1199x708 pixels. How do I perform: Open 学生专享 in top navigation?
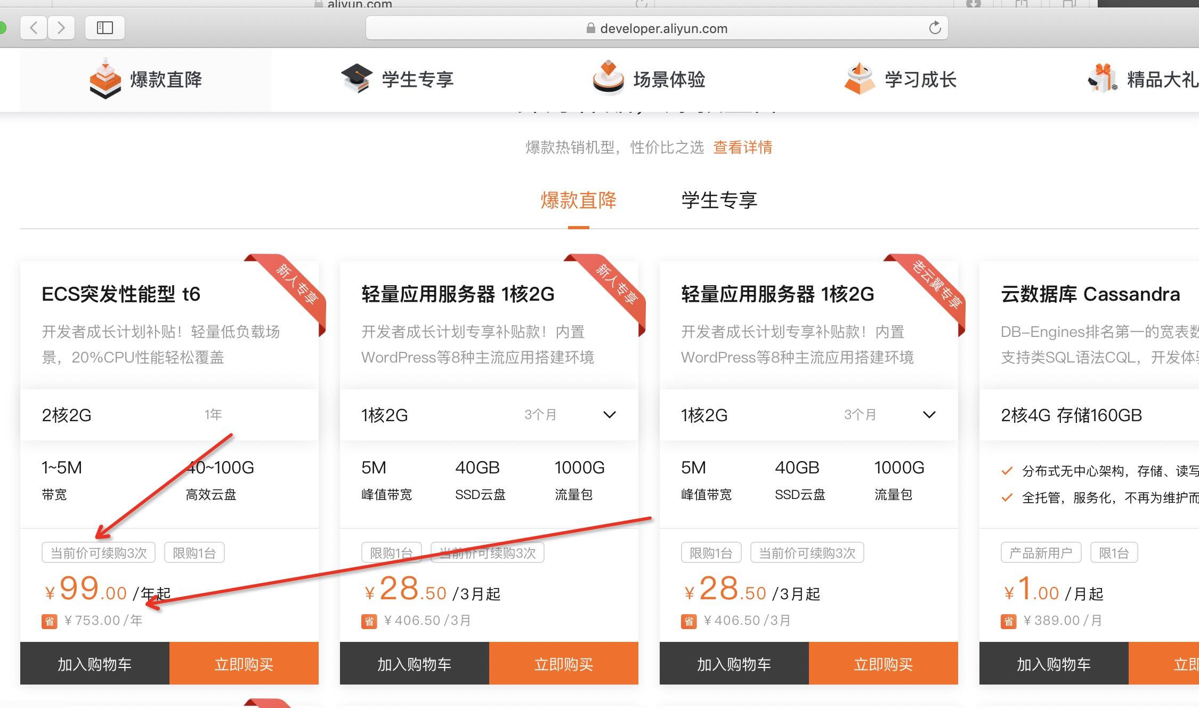[x=418, y=79]
